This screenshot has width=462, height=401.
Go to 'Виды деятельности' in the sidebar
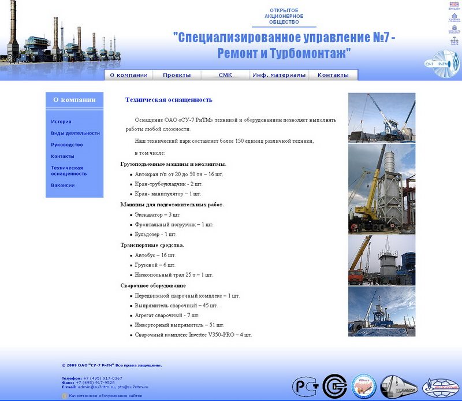[x=75, y=133]
